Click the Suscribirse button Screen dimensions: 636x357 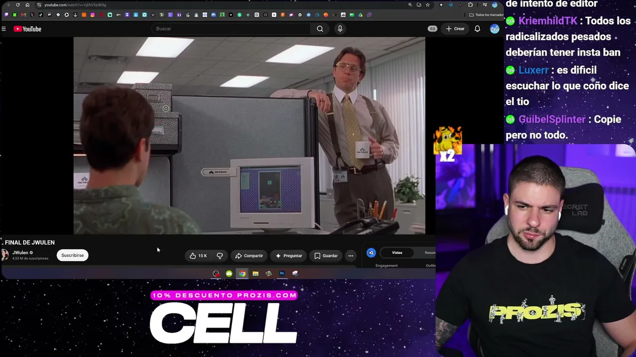73,255
